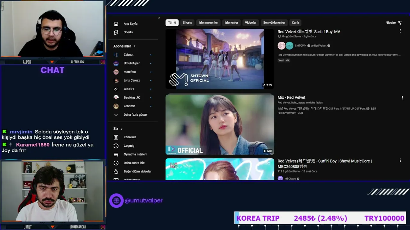Open Surfin' Boy Show! MusicCore video title

coord(324,164)
